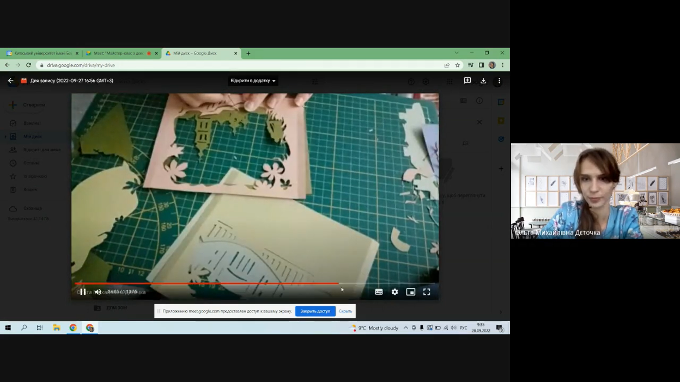Open Task View on the taskbar
The height and width of the screenshot is (382, 680).
pyautogui.click(x=40, y=328)
